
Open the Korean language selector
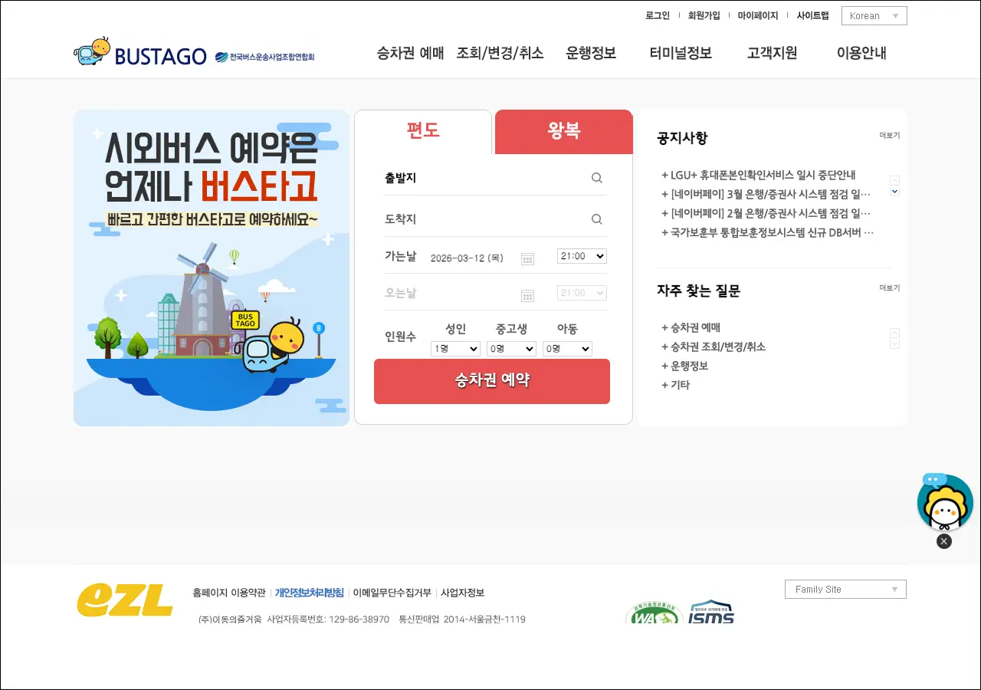[874, 16]
